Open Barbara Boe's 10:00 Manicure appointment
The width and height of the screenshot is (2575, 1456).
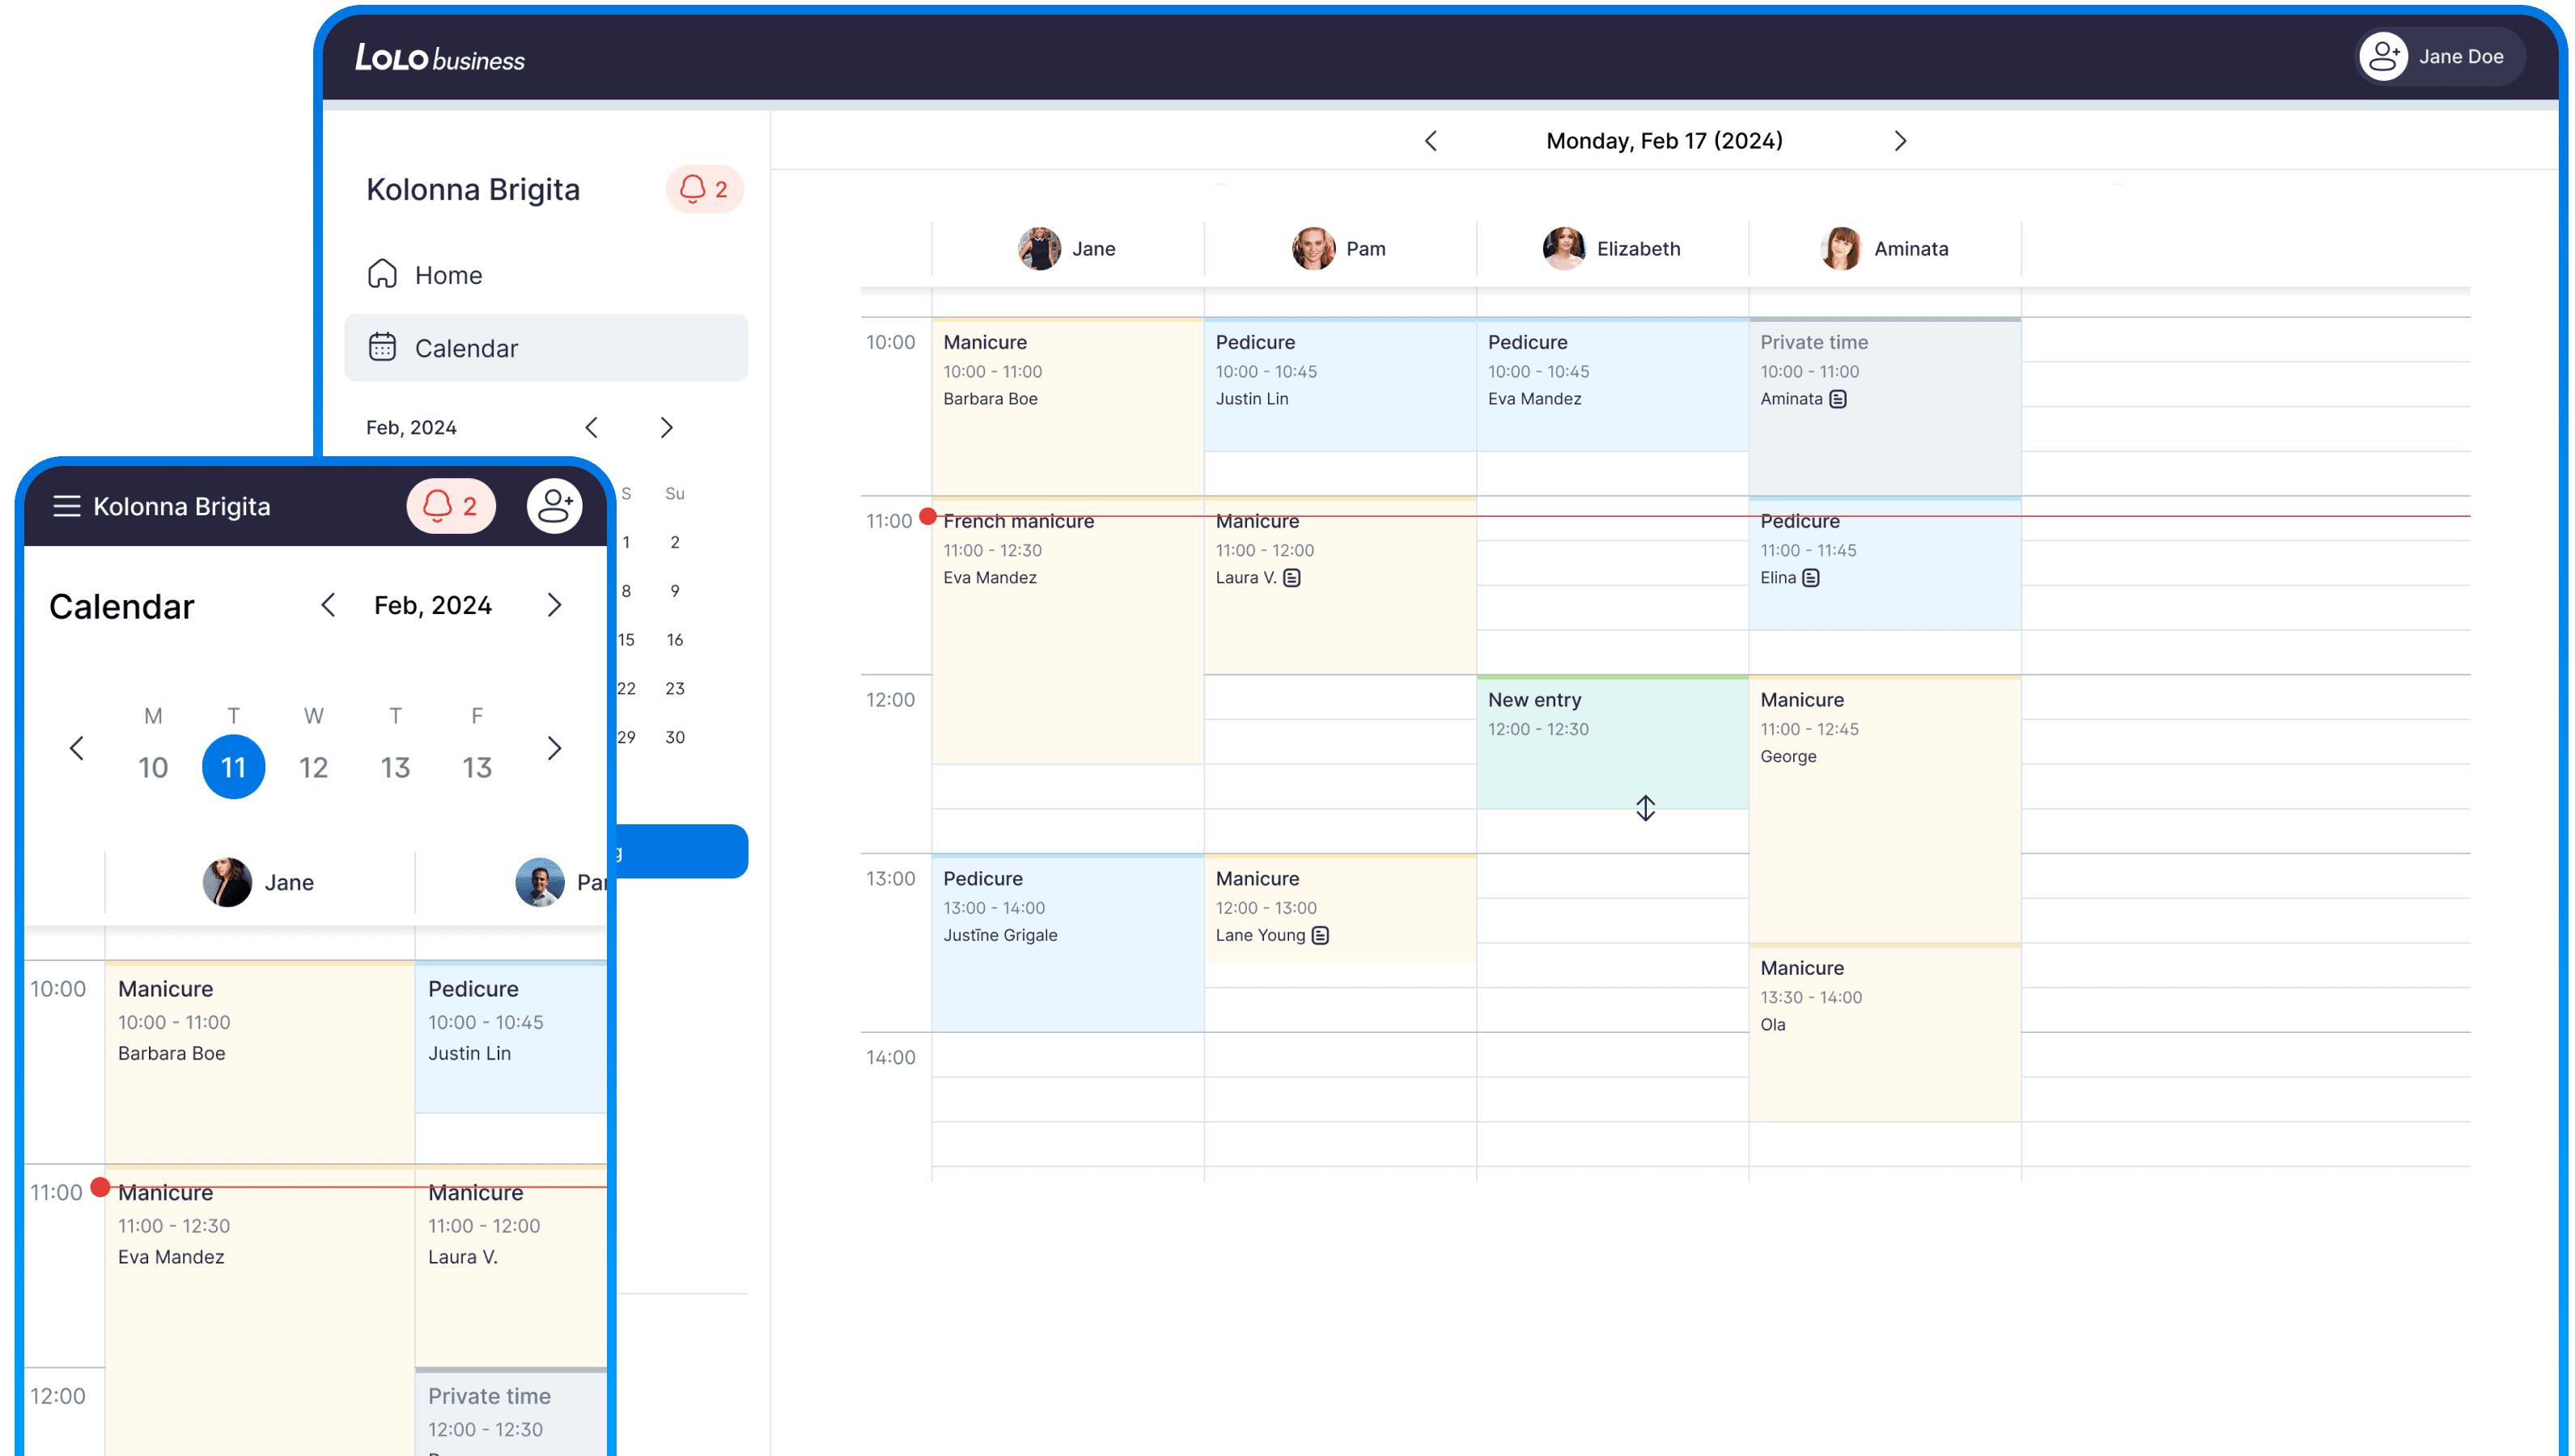tap(1067, 407)
